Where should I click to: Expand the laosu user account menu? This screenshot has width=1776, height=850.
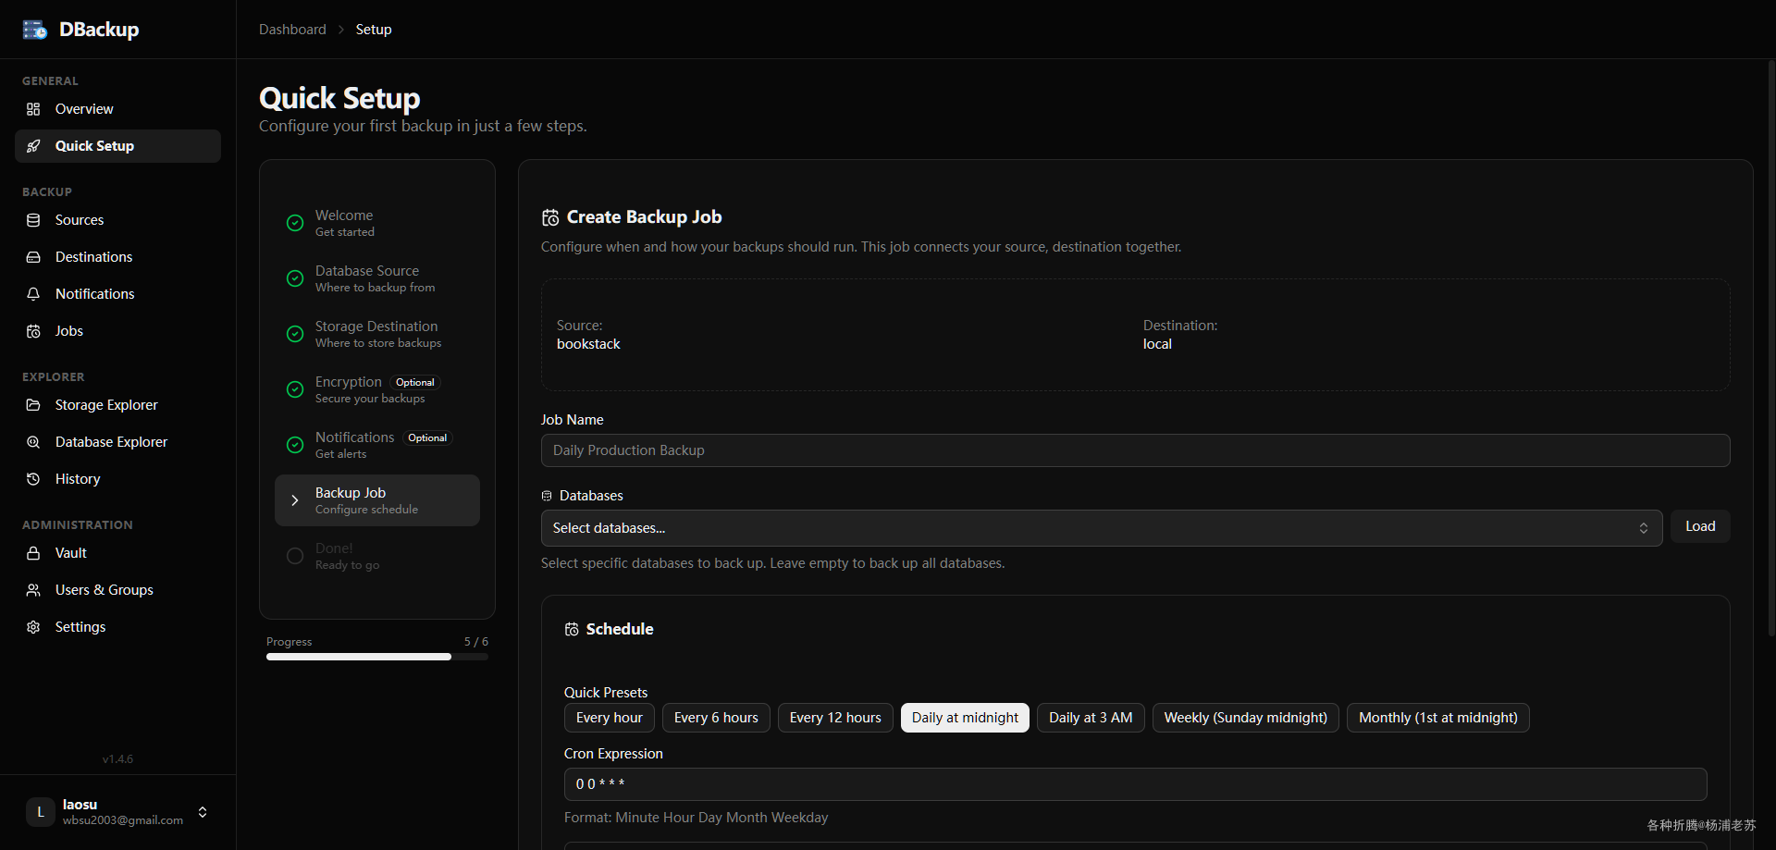[x=203, y=812]
